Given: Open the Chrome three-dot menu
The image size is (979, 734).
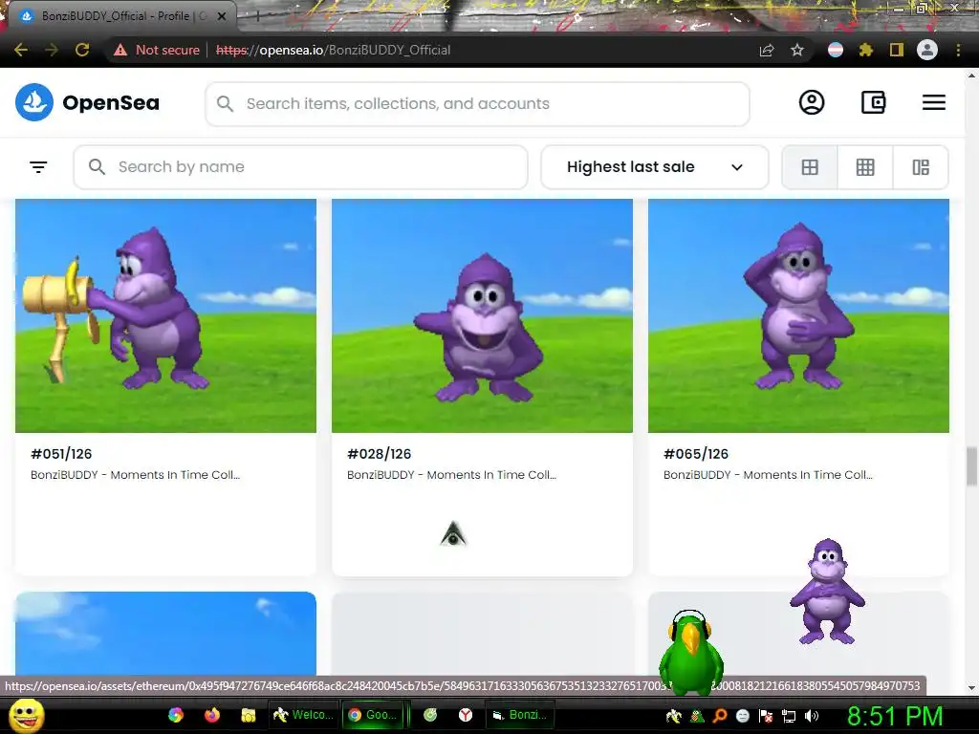Looking at the screenshot, I should pos(958,50).
